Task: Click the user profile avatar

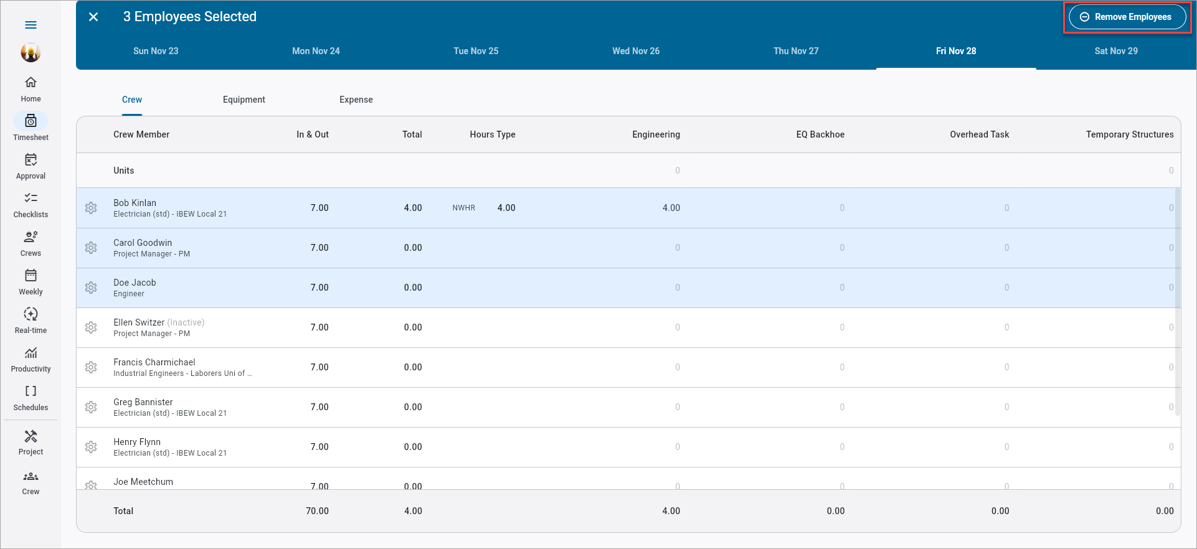Action: point(31,53)
